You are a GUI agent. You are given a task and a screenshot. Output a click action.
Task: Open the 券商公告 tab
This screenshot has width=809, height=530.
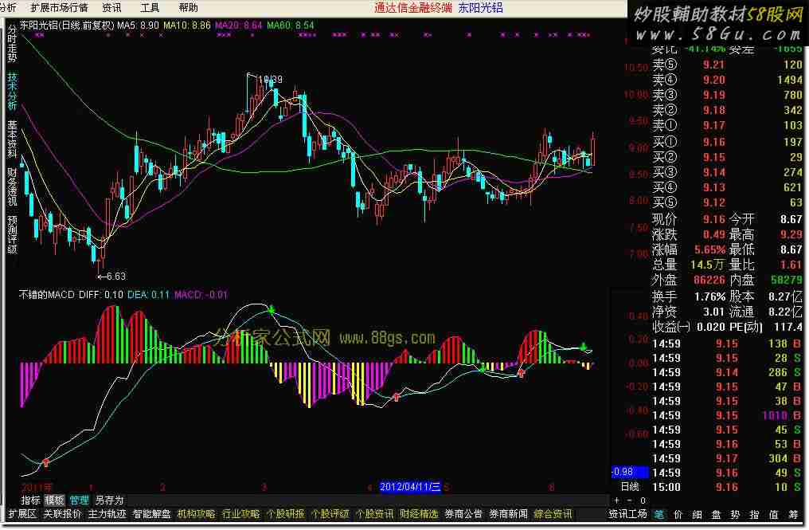(x=463, y=514)
